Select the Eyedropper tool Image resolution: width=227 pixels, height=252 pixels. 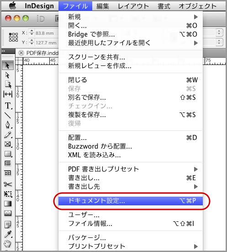tap(8, 234)
